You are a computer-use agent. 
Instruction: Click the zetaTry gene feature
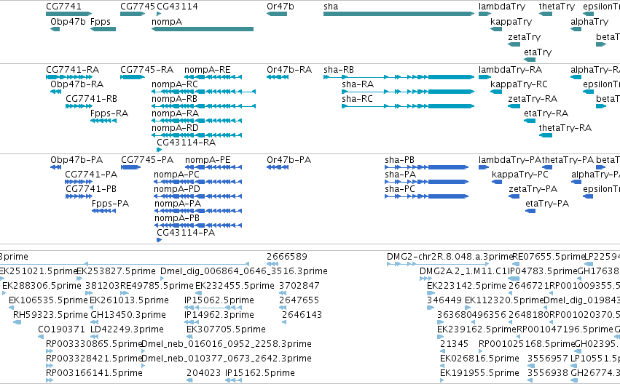click(x=514, y=44)
